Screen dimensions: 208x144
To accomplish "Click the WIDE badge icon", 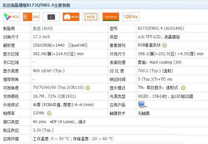I will [x=91, y=17].
